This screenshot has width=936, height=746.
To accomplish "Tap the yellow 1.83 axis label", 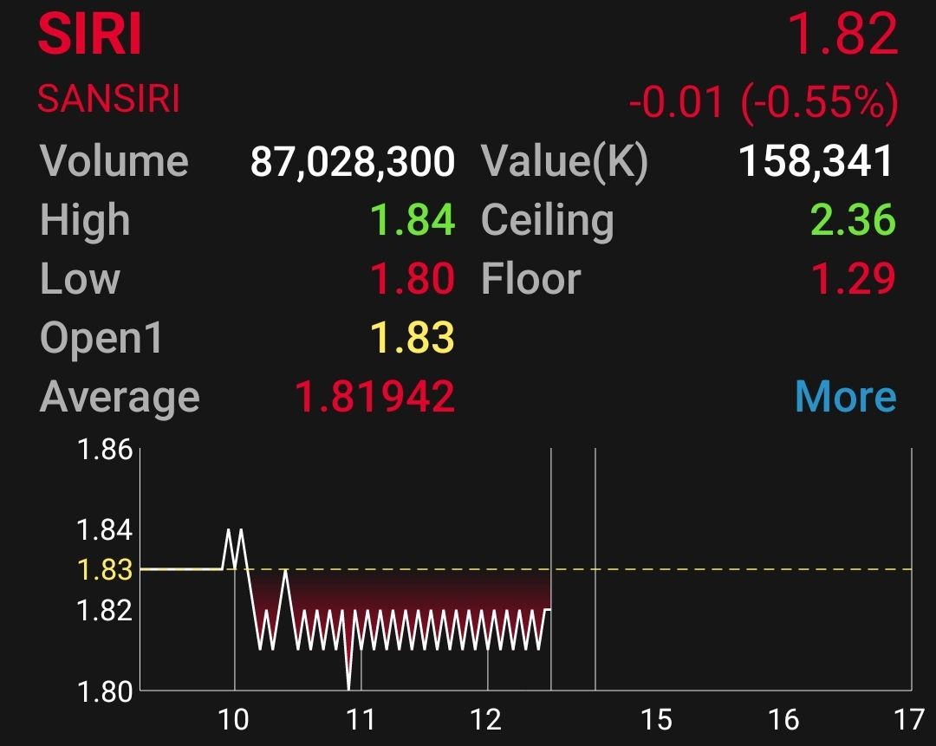I will (x=105, y=569).
